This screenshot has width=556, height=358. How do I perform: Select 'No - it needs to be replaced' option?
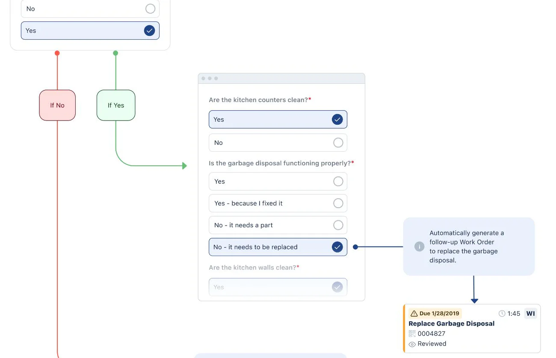click(278, 247)
